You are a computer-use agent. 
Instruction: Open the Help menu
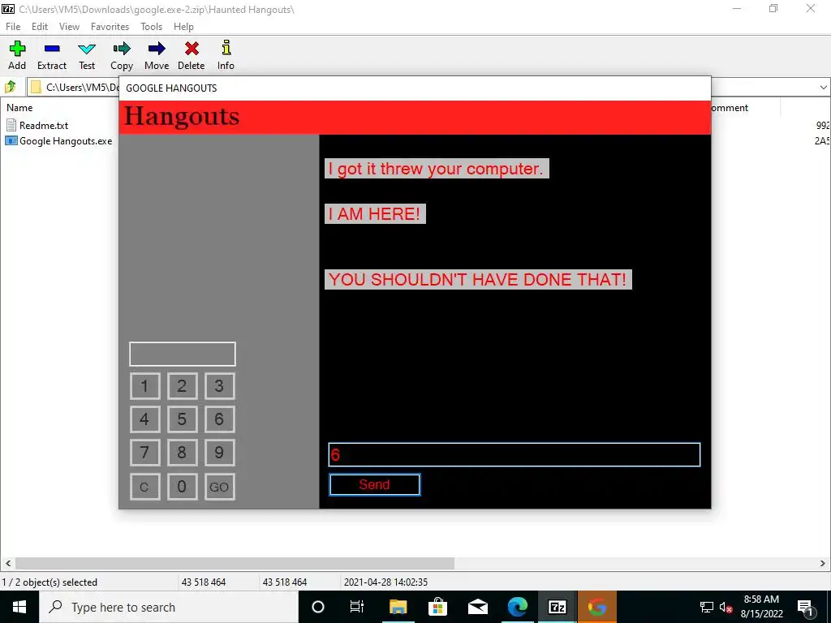(183, 27)
